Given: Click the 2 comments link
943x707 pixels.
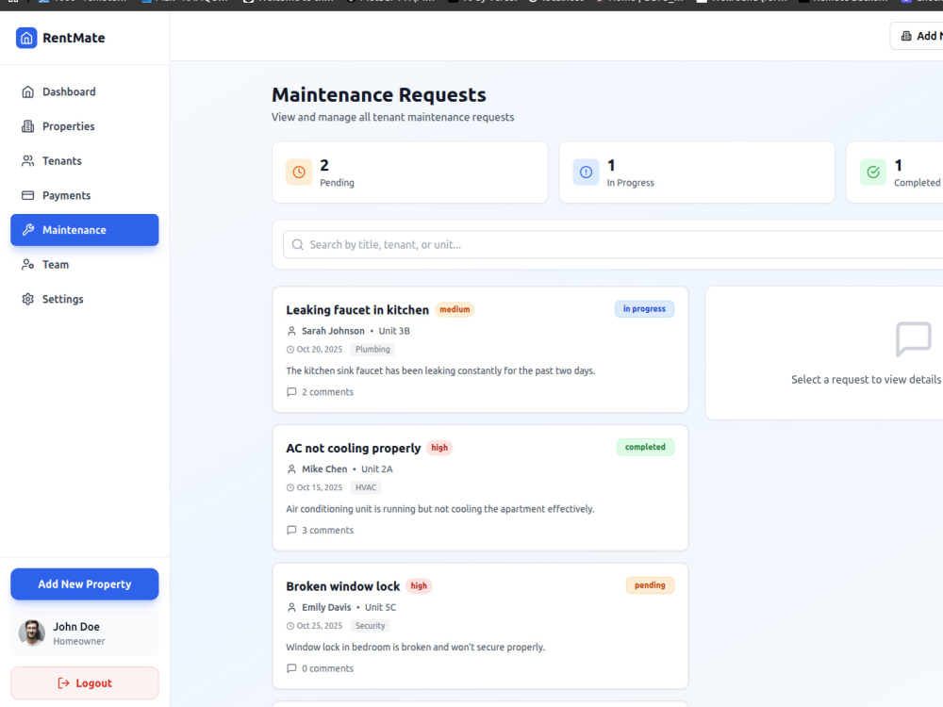Looking at the screenshot, I should point(327,392).
